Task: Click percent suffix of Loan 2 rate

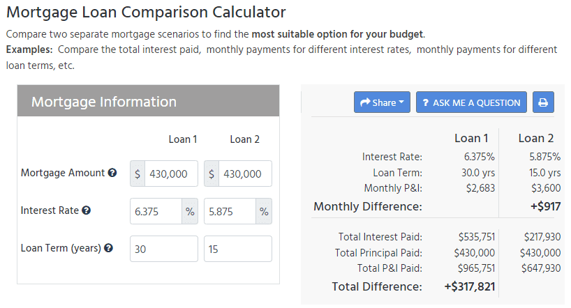Action: [x=264, y=211]
